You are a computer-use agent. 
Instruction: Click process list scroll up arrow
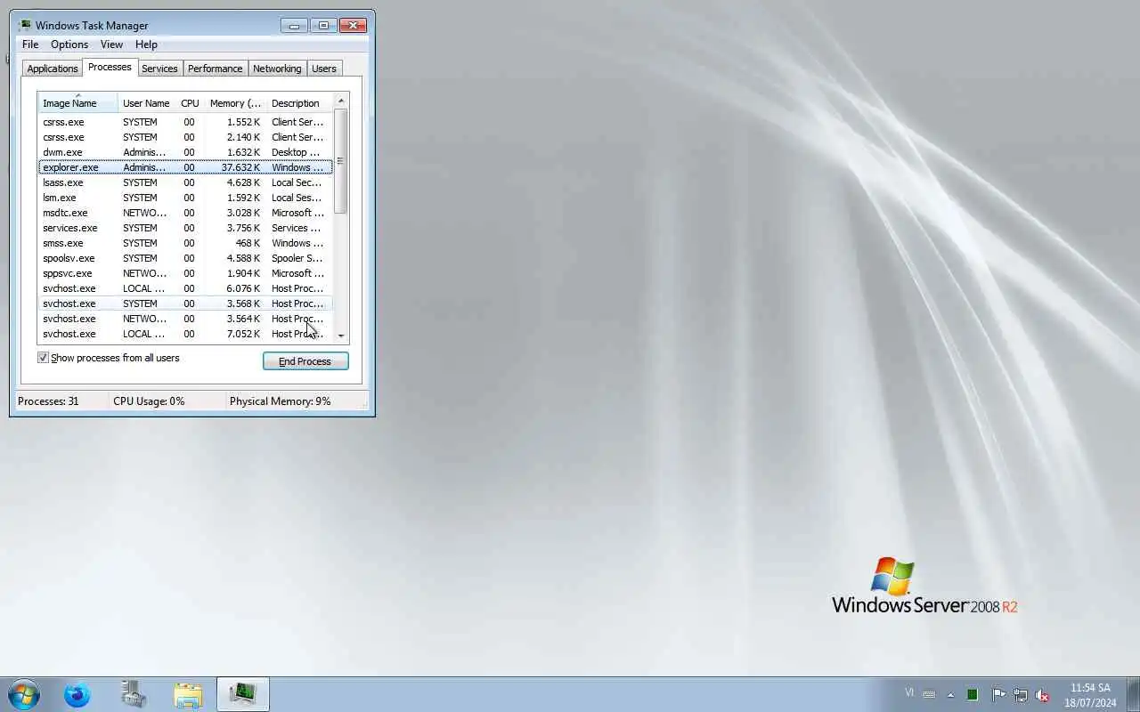pyautogui.click(x=341, y=101)
